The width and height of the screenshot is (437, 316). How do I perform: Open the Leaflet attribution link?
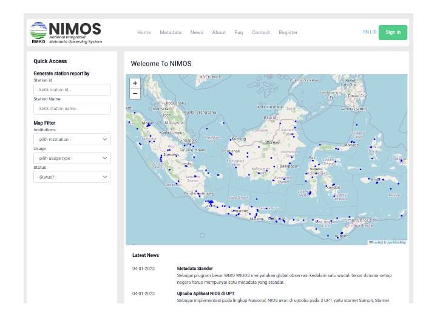pyautogui.click(x=376, y=242)
